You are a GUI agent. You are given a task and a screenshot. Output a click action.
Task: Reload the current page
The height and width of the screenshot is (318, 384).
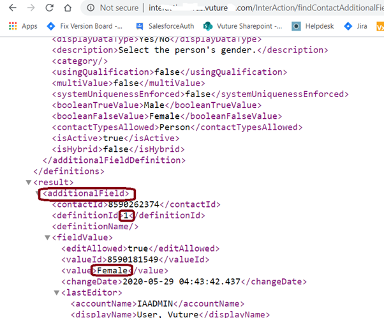coord(50,8)
